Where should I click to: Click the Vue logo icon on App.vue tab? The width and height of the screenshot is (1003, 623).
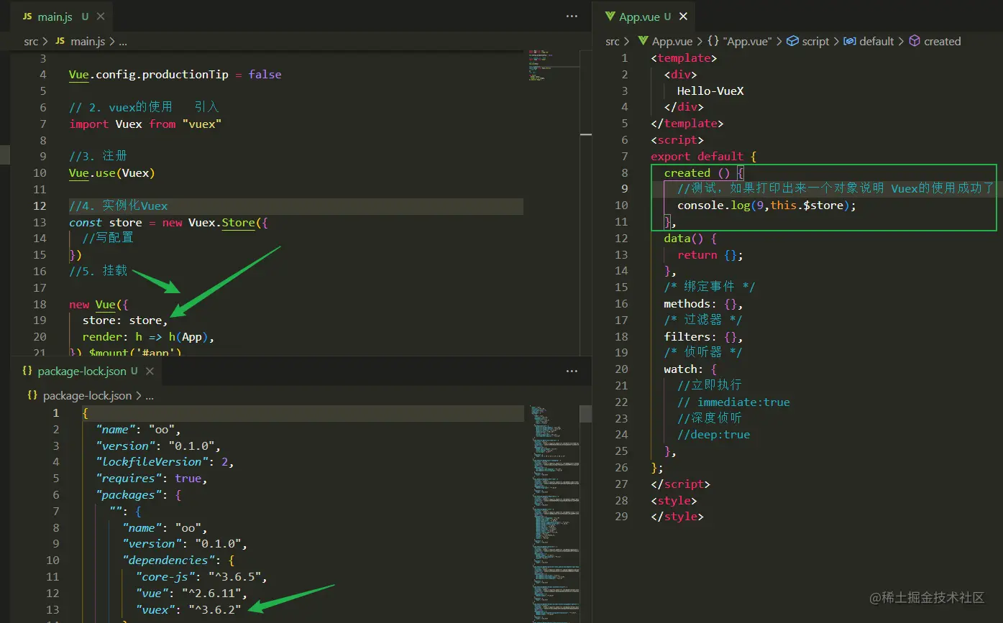coord(610,17)
